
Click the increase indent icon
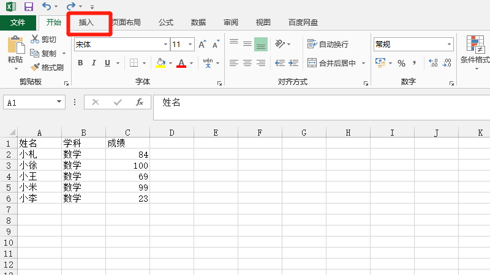click(x=293, y=63)
